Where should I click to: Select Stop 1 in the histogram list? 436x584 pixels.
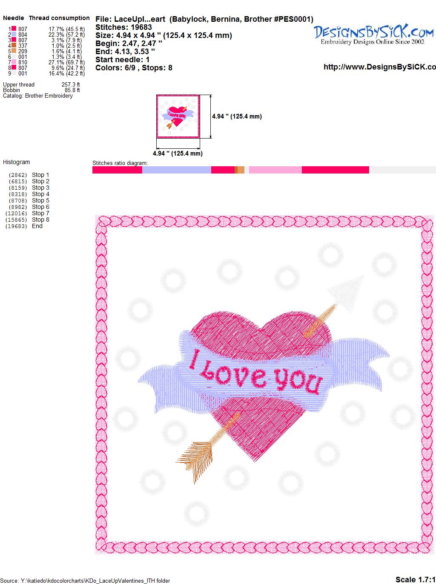[40, 175]
